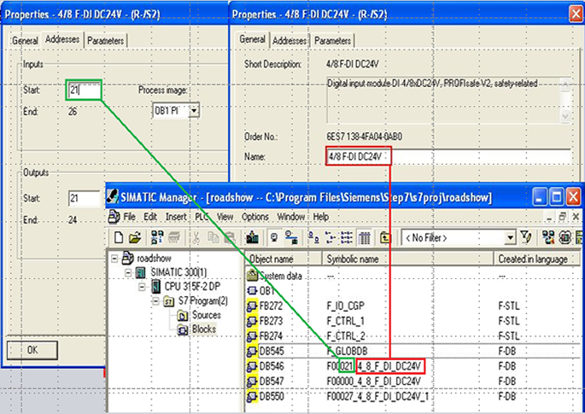This screenshot has width=585, height=414.
Task: Click the Open project folder icon
Action: coord(135,237)
